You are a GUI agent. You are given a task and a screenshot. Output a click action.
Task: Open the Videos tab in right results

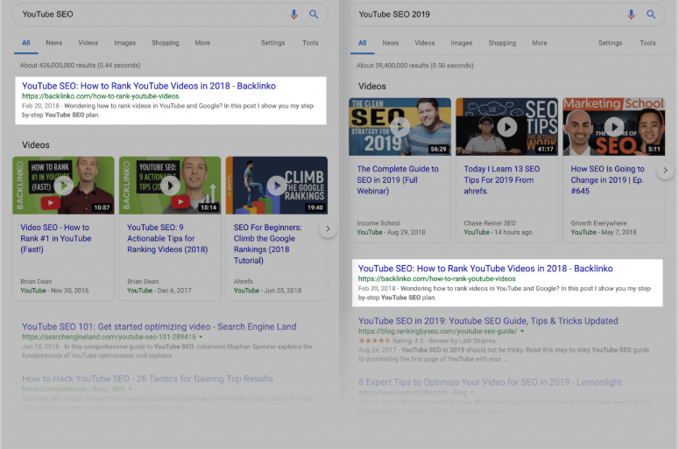point(424,43)
